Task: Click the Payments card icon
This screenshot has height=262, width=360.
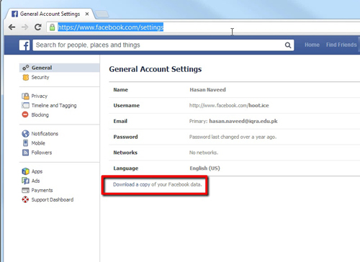Action: (25, 190)
